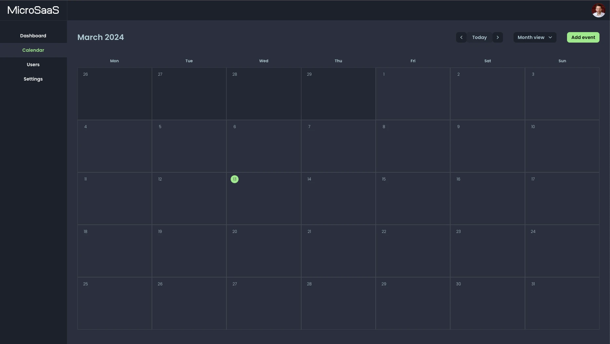Image resolution: width=610 pixels, height=344 pixels.
Task: Expand the Month view dropdown
Action: pos(535,37)
